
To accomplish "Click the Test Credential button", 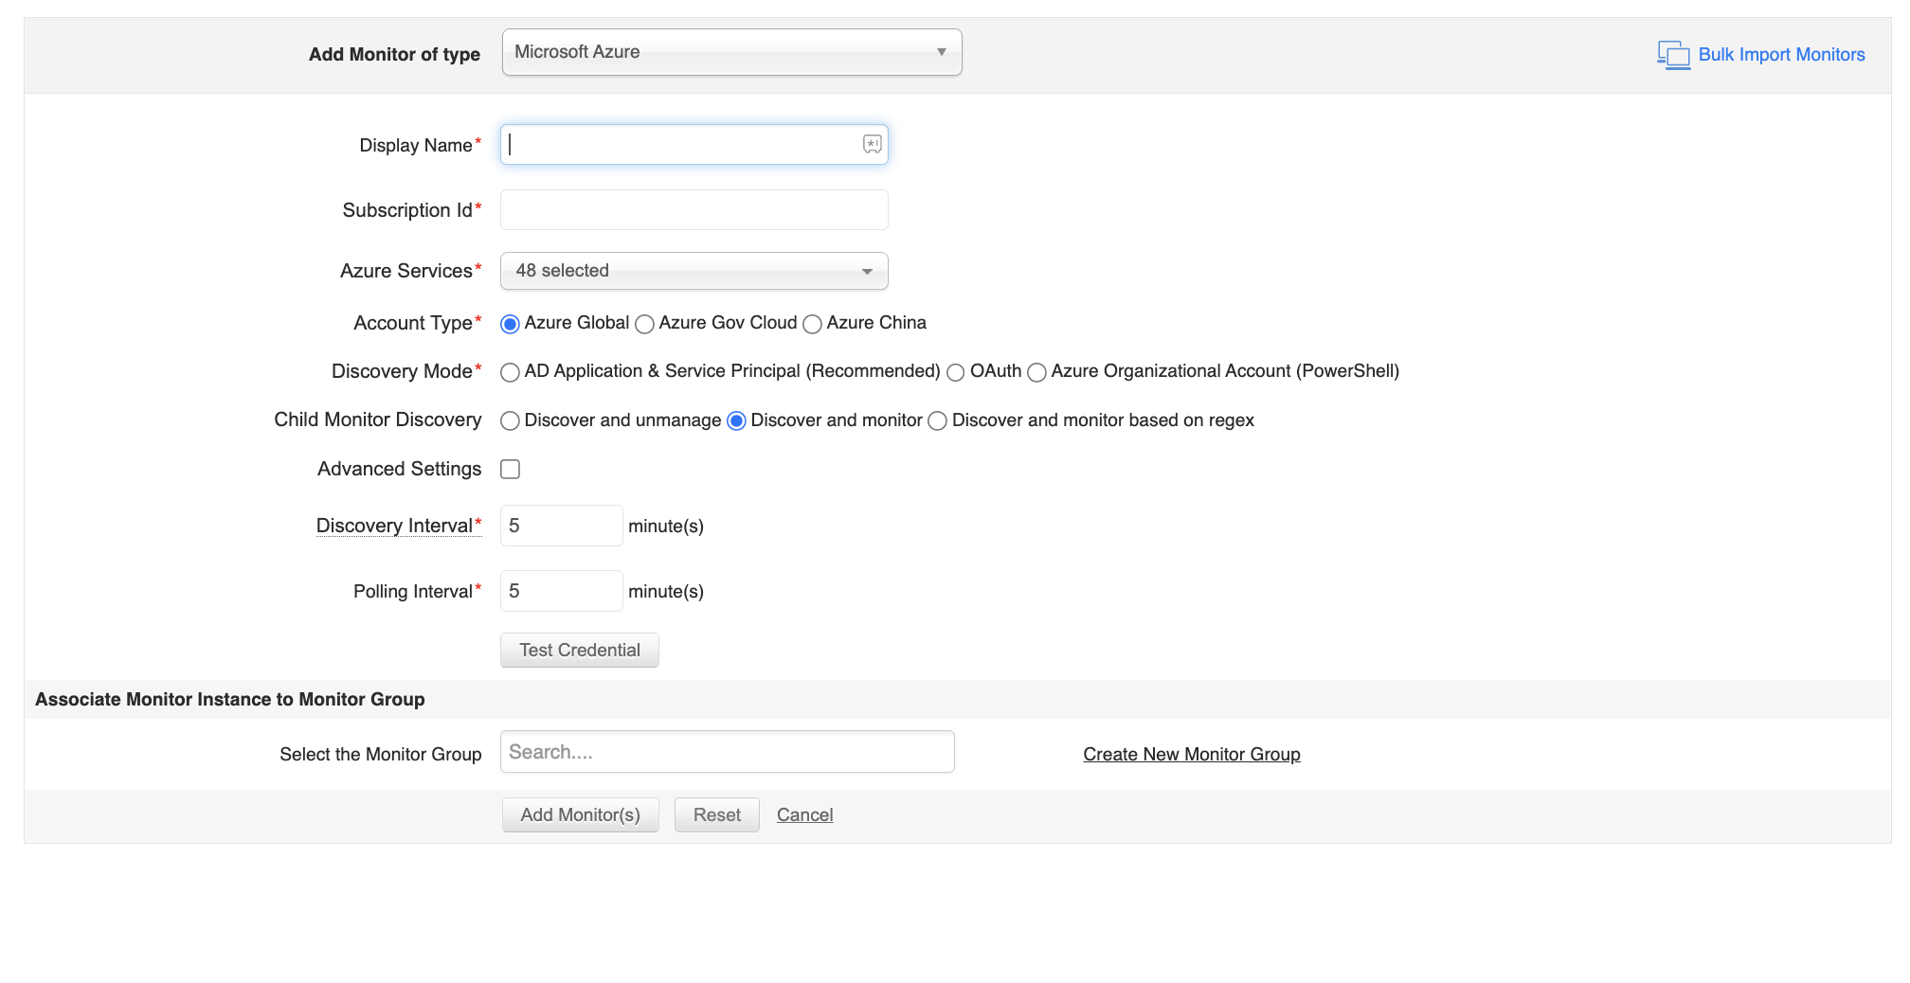I will pos(579,650).
